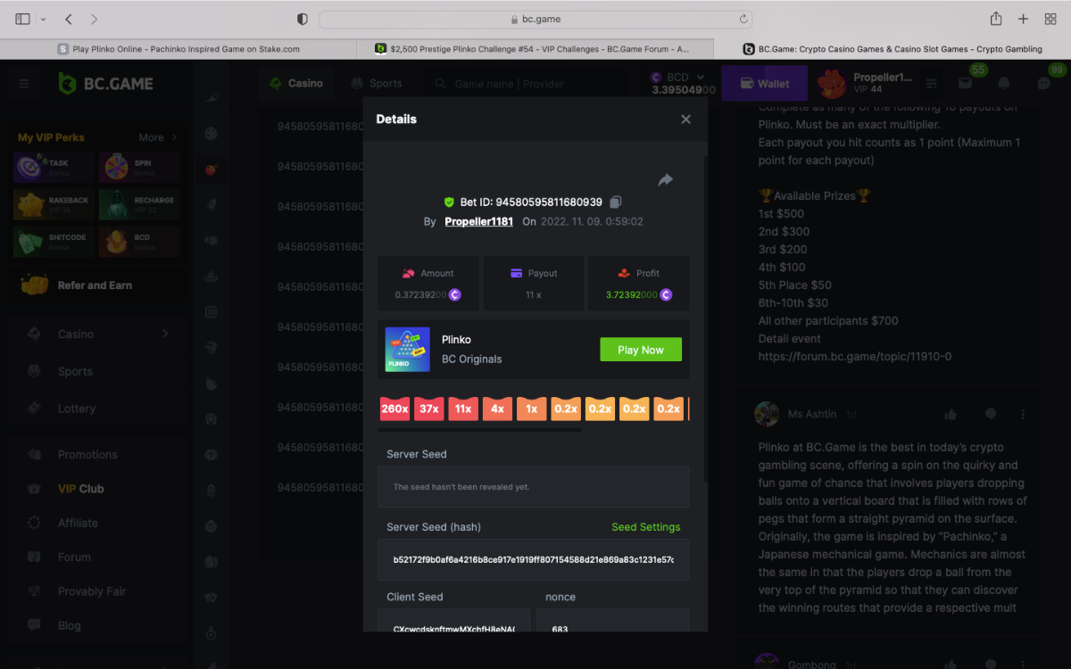This screenshot has width=1071, height=669.
Task: Click the Server Seed hash field
Action: click(x=533, y=560)
